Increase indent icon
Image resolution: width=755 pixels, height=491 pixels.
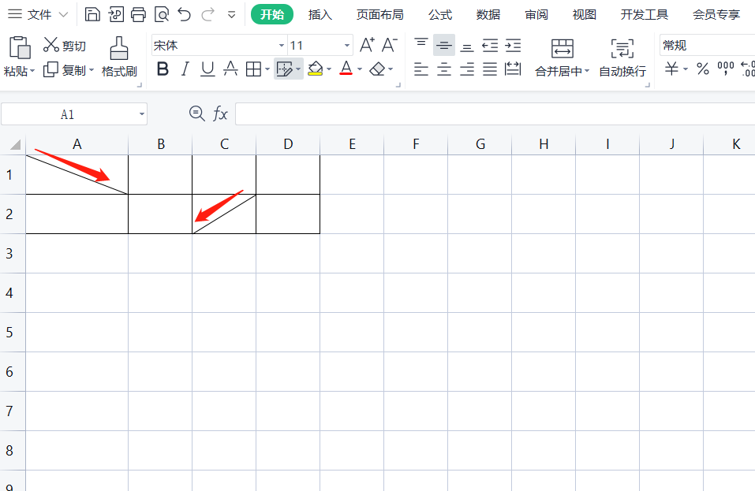click(513, 46)
